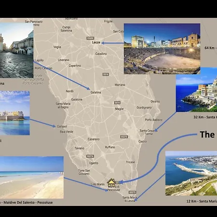
Task: Select the SS694 road sign near Lecce
Action: click(x=90, y=38)
